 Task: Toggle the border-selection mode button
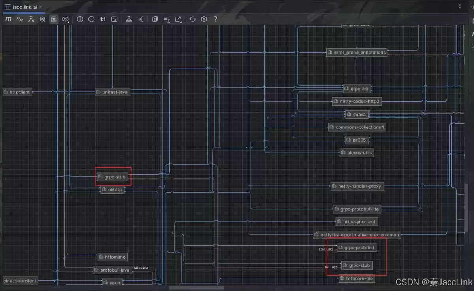(54, 19)
